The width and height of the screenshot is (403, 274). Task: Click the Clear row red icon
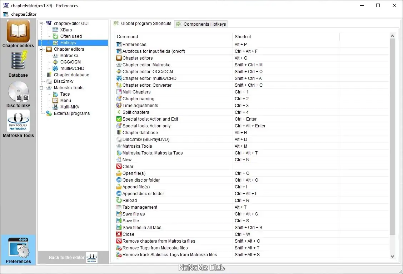click(x=119, y=166)
